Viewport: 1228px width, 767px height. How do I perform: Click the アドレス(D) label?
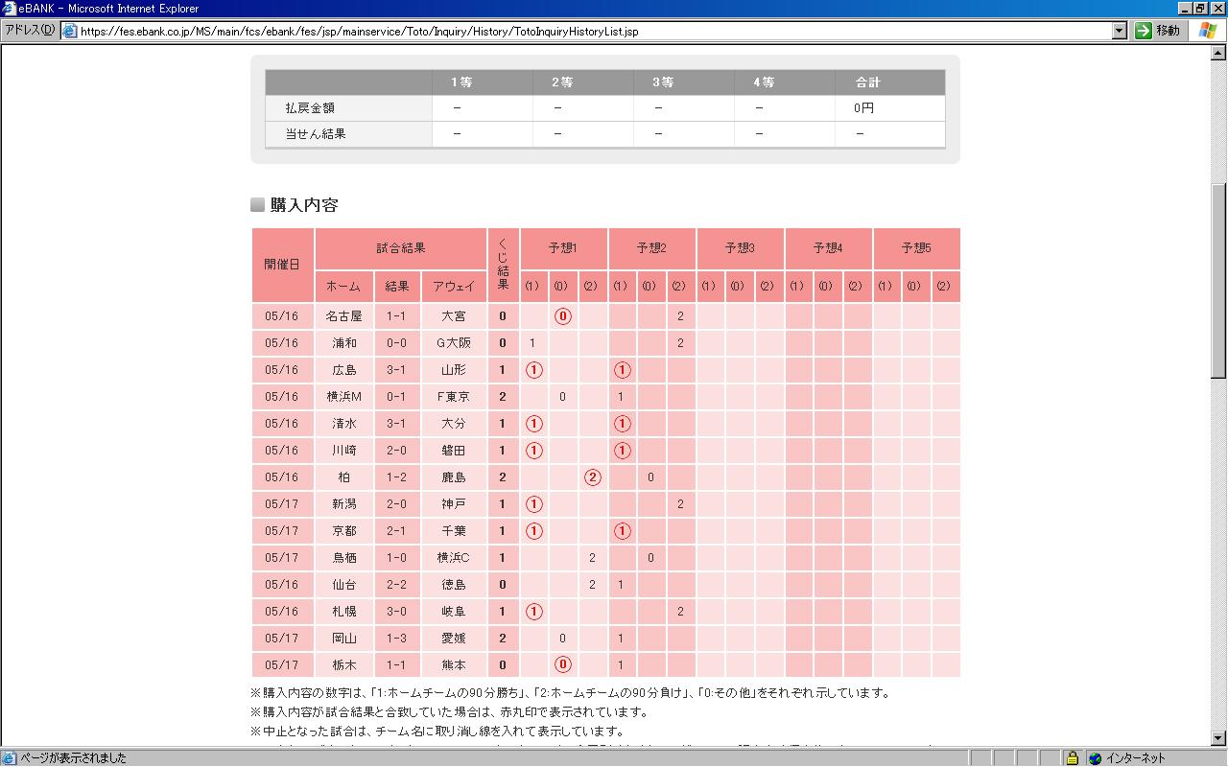coord(30,31)
